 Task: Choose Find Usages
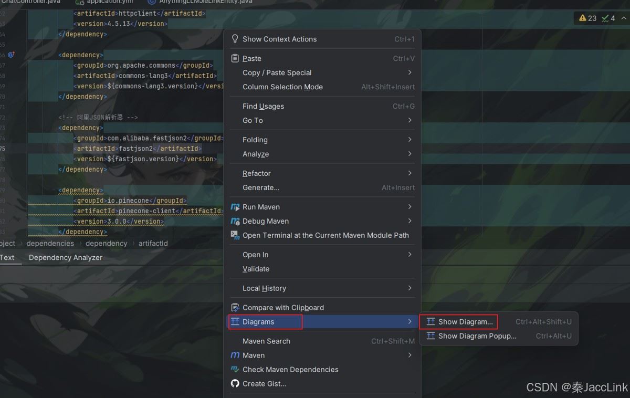pos(323,106)
